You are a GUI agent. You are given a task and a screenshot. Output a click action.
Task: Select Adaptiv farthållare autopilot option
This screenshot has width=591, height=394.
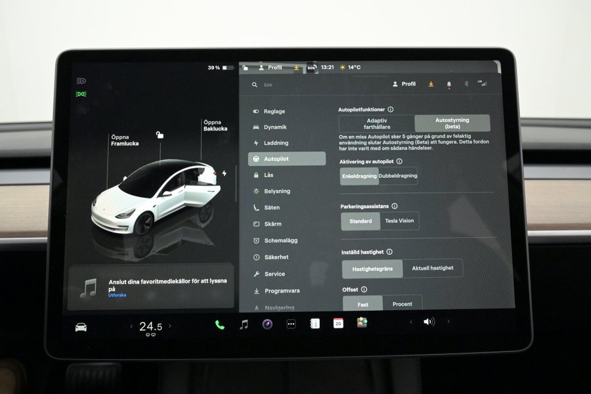(376, 123)
